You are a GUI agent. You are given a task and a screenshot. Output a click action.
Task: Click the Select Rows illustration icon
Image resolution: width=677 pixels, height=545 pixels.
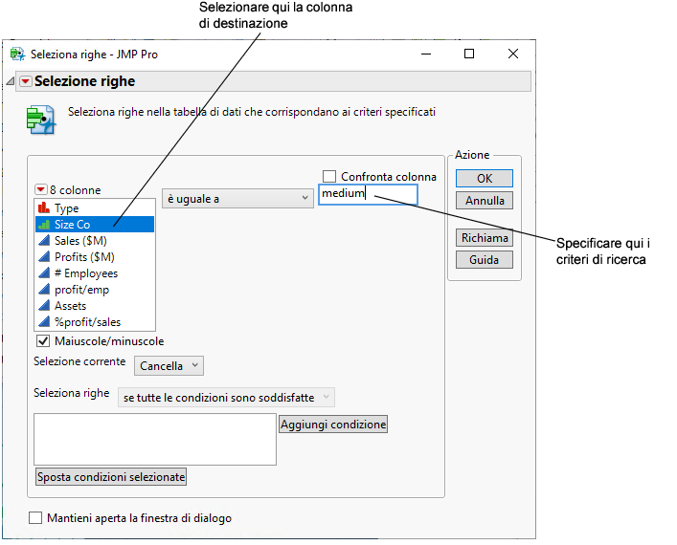(41, 120)
